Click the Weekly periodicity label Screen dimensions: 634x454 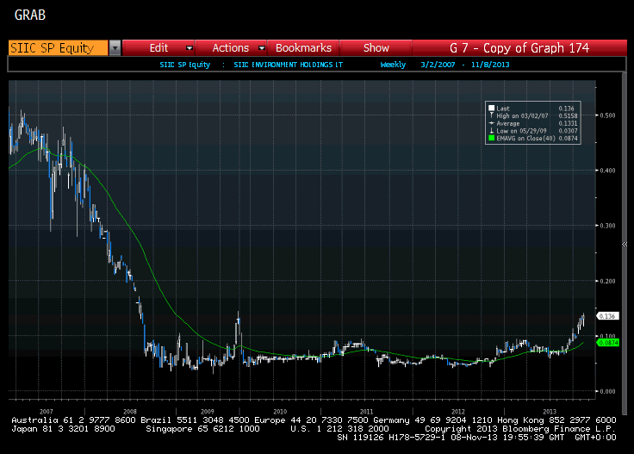pyautogui.click(x=393, y=65)
